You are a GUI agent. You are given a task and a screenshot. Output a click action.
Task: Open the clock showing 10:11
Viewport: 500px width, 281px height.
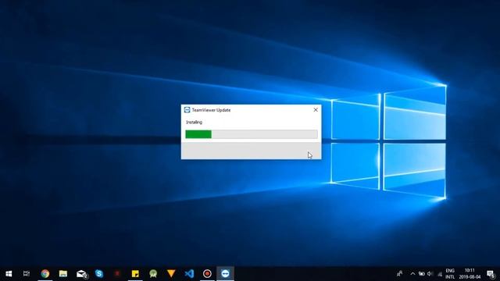coord(470,274)
